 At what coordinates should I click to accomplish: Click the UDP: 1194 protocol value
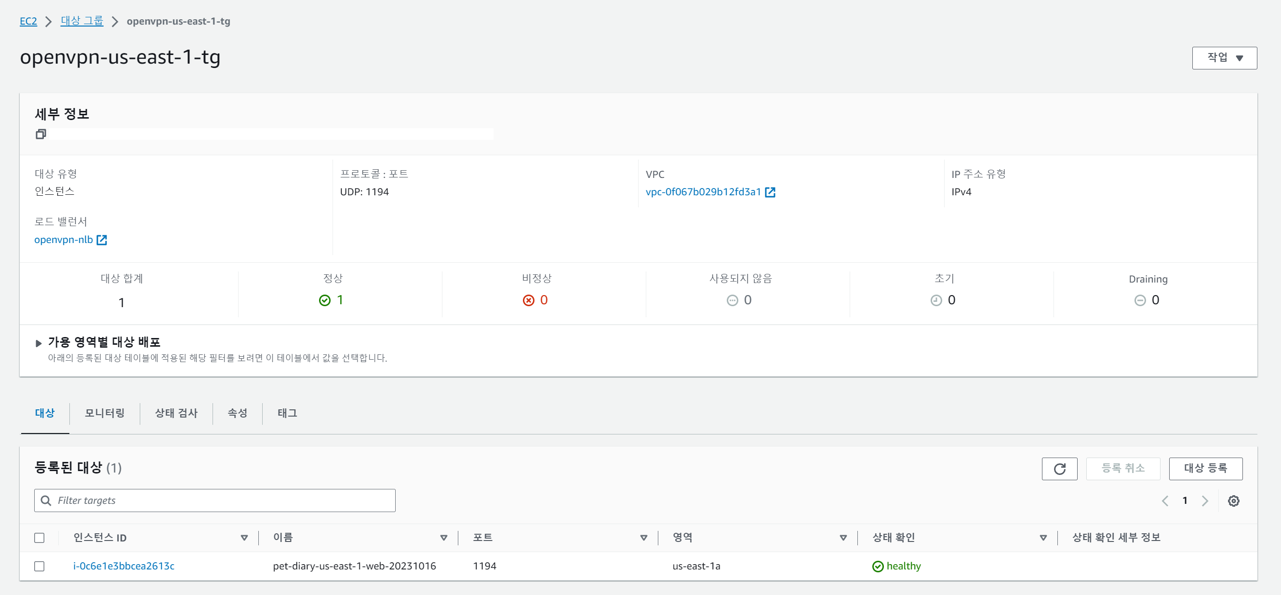[x=364, y=192]
